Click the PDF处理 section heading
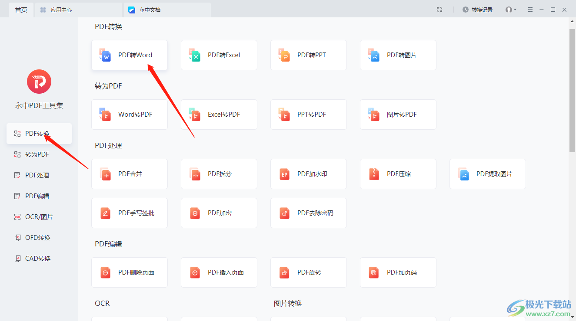This screenshot has width=576, height=321. [x=109, y=145]
